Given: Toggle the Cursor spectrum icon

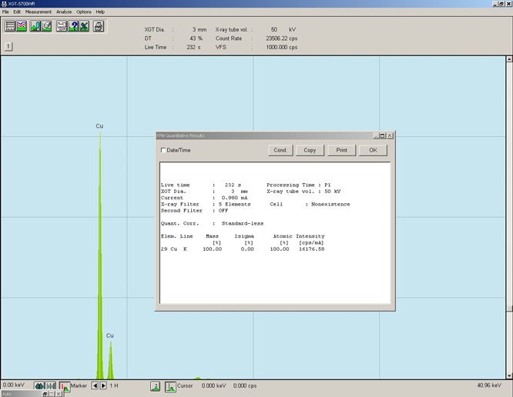Looking at the screenshot, I should click(x=170, y=386).
